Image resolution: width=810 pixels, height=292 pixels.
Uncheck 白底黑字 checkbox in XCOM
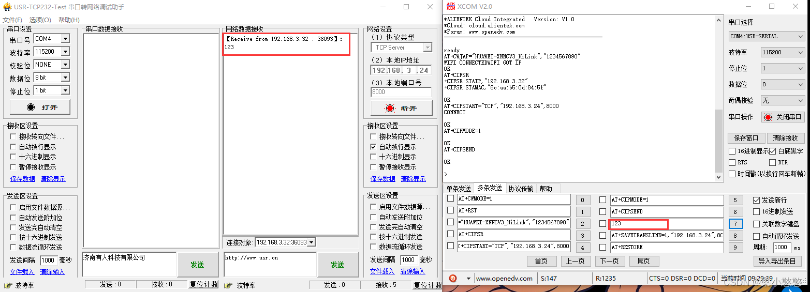772,151
